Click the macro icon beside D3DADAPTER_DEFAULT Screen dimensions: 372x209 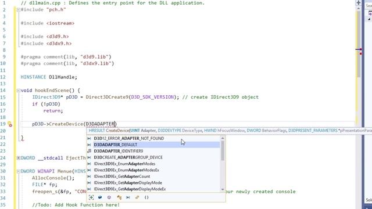point(89,145)
